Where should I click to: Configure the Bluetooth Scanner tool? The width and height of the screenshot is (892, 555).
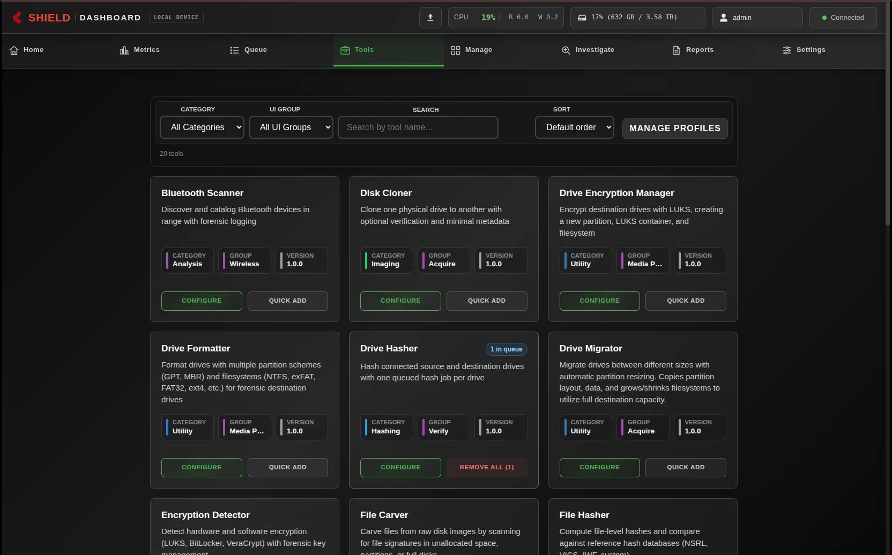tap(202, 301)
